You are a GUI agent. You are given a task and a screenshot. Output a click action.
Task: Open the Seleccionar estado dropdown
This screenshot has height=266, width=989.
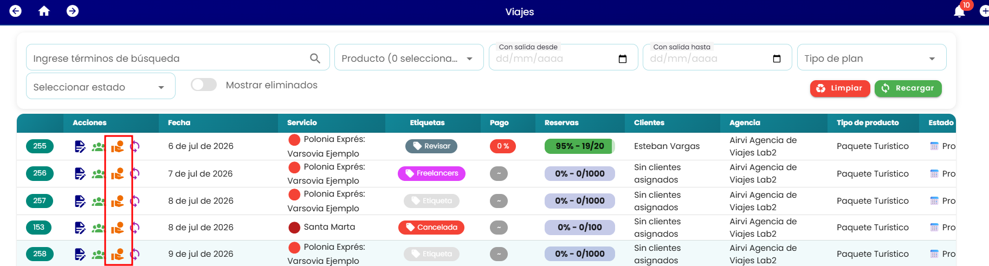(101, 86)
